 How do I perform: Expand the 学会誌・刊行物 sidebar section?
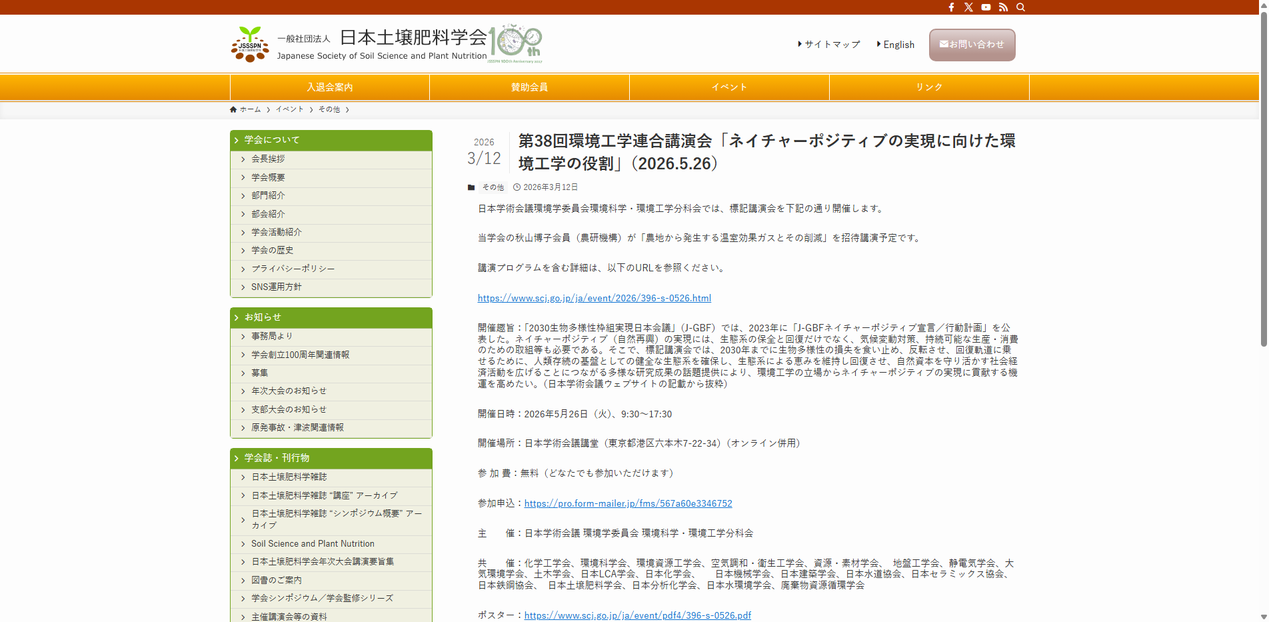331,458
